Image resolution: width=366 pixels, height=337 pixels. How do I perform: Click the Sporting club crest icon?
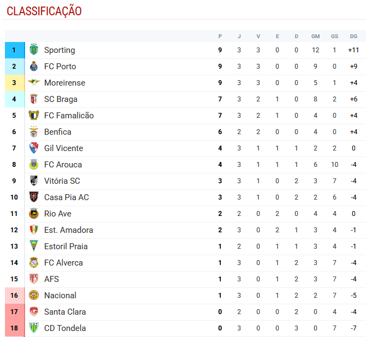pyautogui.click(x=34, y=50)
